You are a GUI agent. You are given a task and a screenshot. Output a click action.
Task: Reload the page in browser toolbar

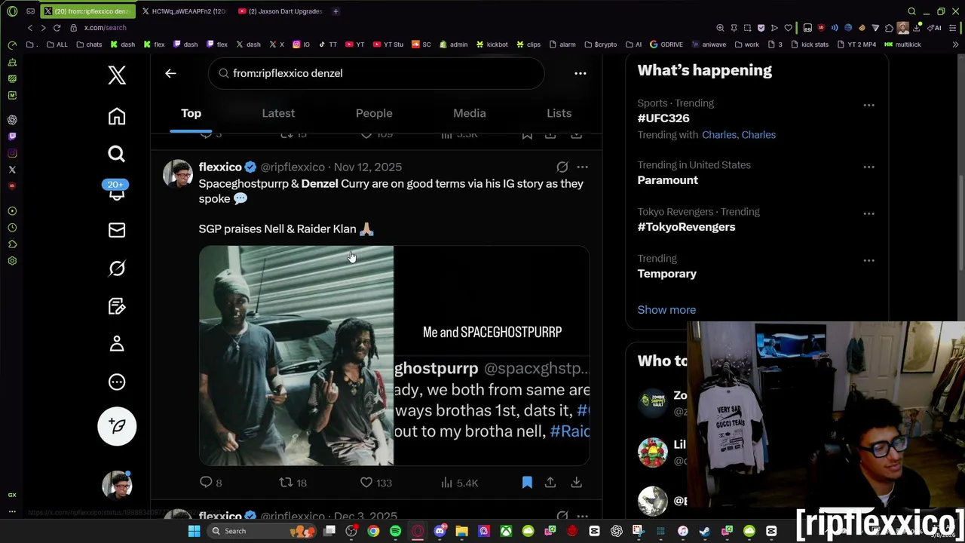[x=57, y=28]
